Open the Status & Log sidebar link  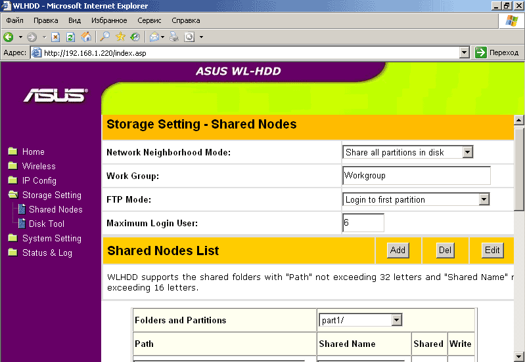point(47,252)
